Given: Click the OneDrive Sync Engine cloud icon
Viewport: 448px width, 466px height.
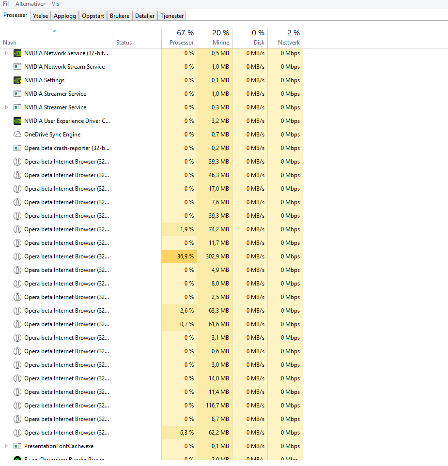Looking at the screenshot, I should click(x=17, y=135).
